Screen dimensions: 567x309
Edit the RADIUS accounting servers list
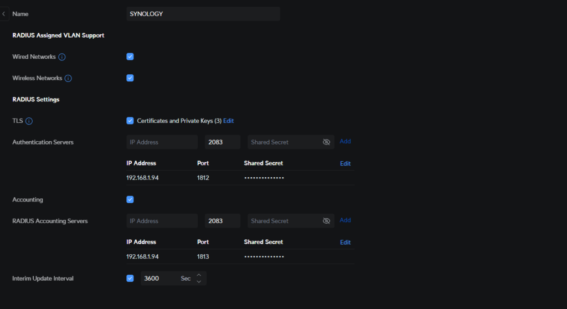346,243
